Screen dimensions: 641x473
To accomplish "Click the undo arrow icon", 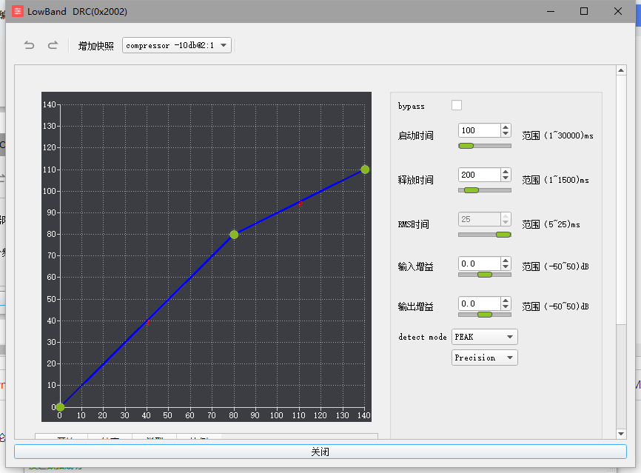I will (29, 45).
